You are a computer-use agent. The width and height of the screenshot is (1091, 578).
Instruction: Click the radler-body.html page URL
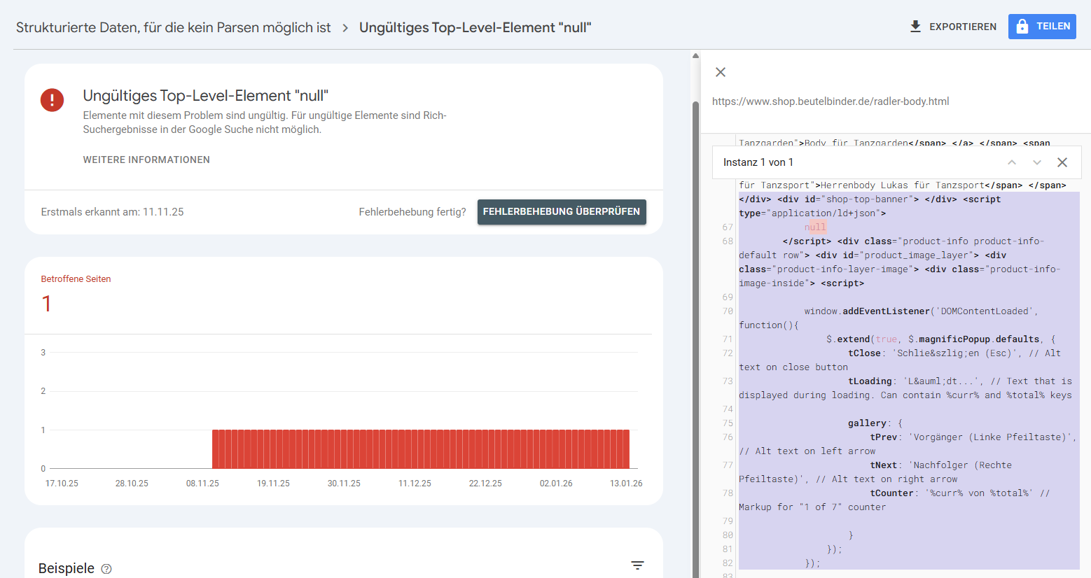831,101
